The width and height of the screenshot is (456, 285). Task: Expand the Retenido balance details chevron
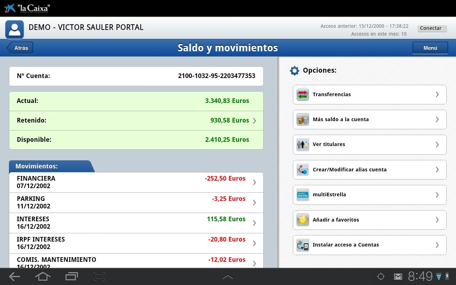pyautogui.click(x=254, y=121)
